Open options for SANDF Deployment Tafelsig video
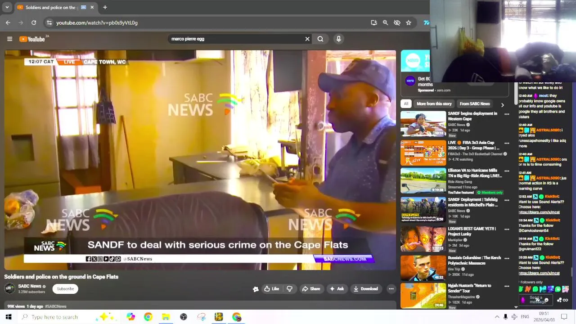Image resolution: width=576 pixels, height=324 pixels. tap(507, 200)
